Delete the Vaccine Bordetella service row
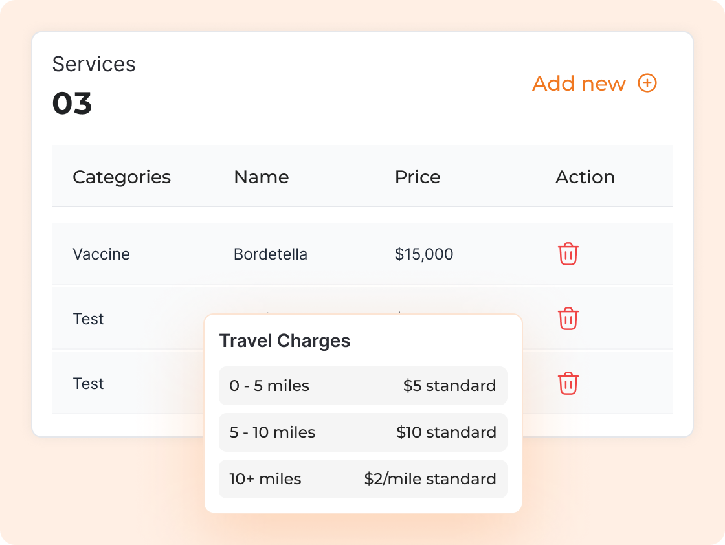 pyautogui.click(x=568, y=254)
